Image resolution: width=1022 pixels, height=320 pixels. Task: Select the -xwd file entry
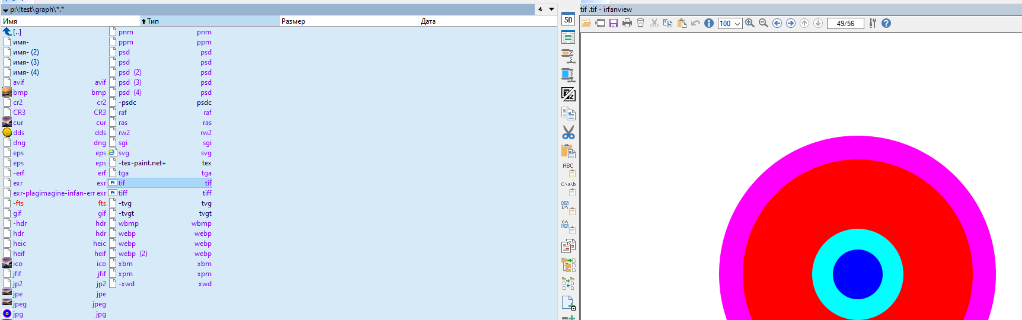coord(160,284)
